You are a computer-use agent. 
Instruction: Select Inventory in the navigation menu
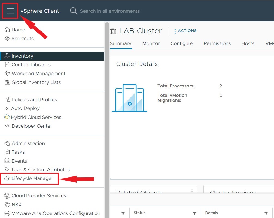pos(53,56)
